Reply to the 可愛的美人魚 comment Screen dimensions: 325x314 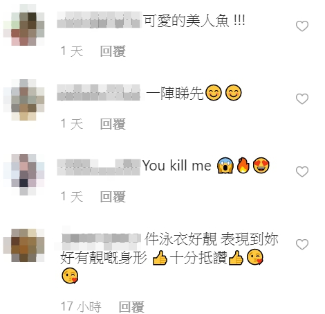[113, 51]
